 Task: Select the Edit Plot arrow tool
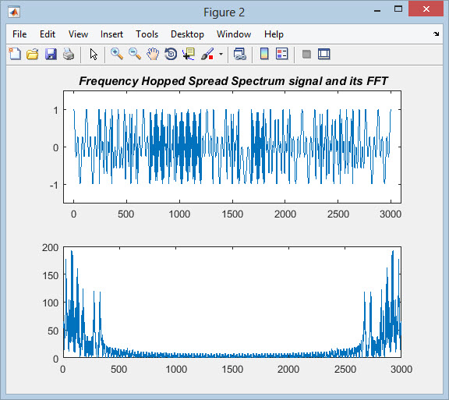[x=94, y=54]
